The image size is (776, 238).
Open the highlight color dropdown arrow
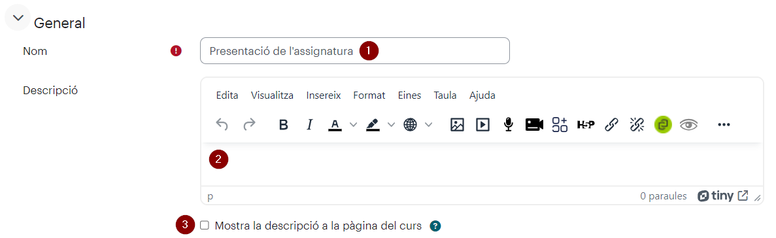(x=391, y=125)
